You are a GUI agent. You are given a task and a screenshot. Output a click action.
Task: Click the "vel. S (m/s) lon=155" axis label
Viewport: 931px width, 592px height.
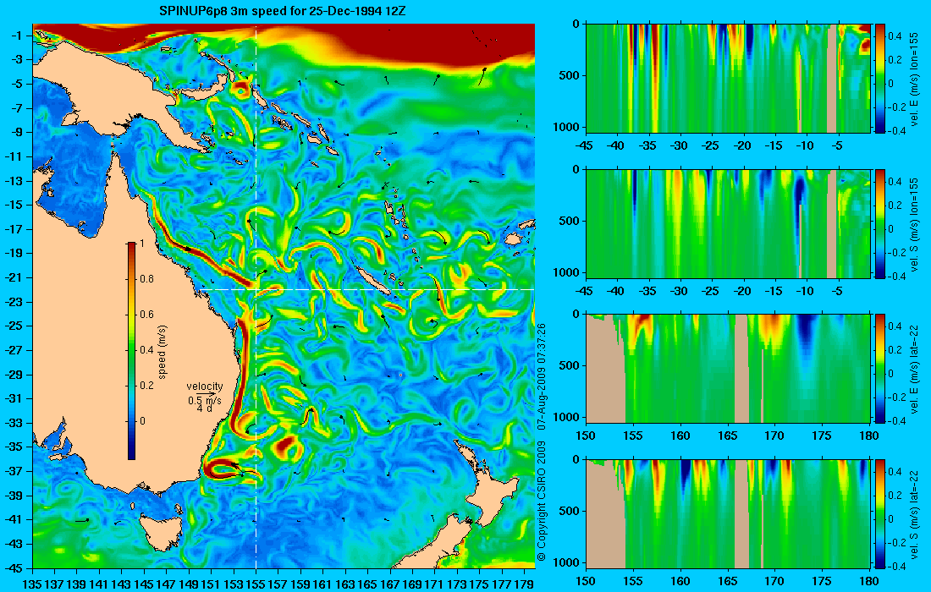[x=914, y=223]
